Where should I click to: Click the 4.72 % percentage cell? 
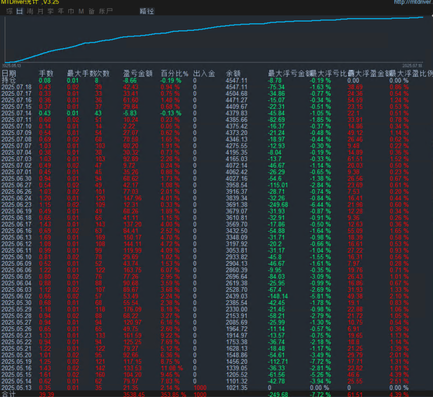pyautogui.click(x=170, y=244)
